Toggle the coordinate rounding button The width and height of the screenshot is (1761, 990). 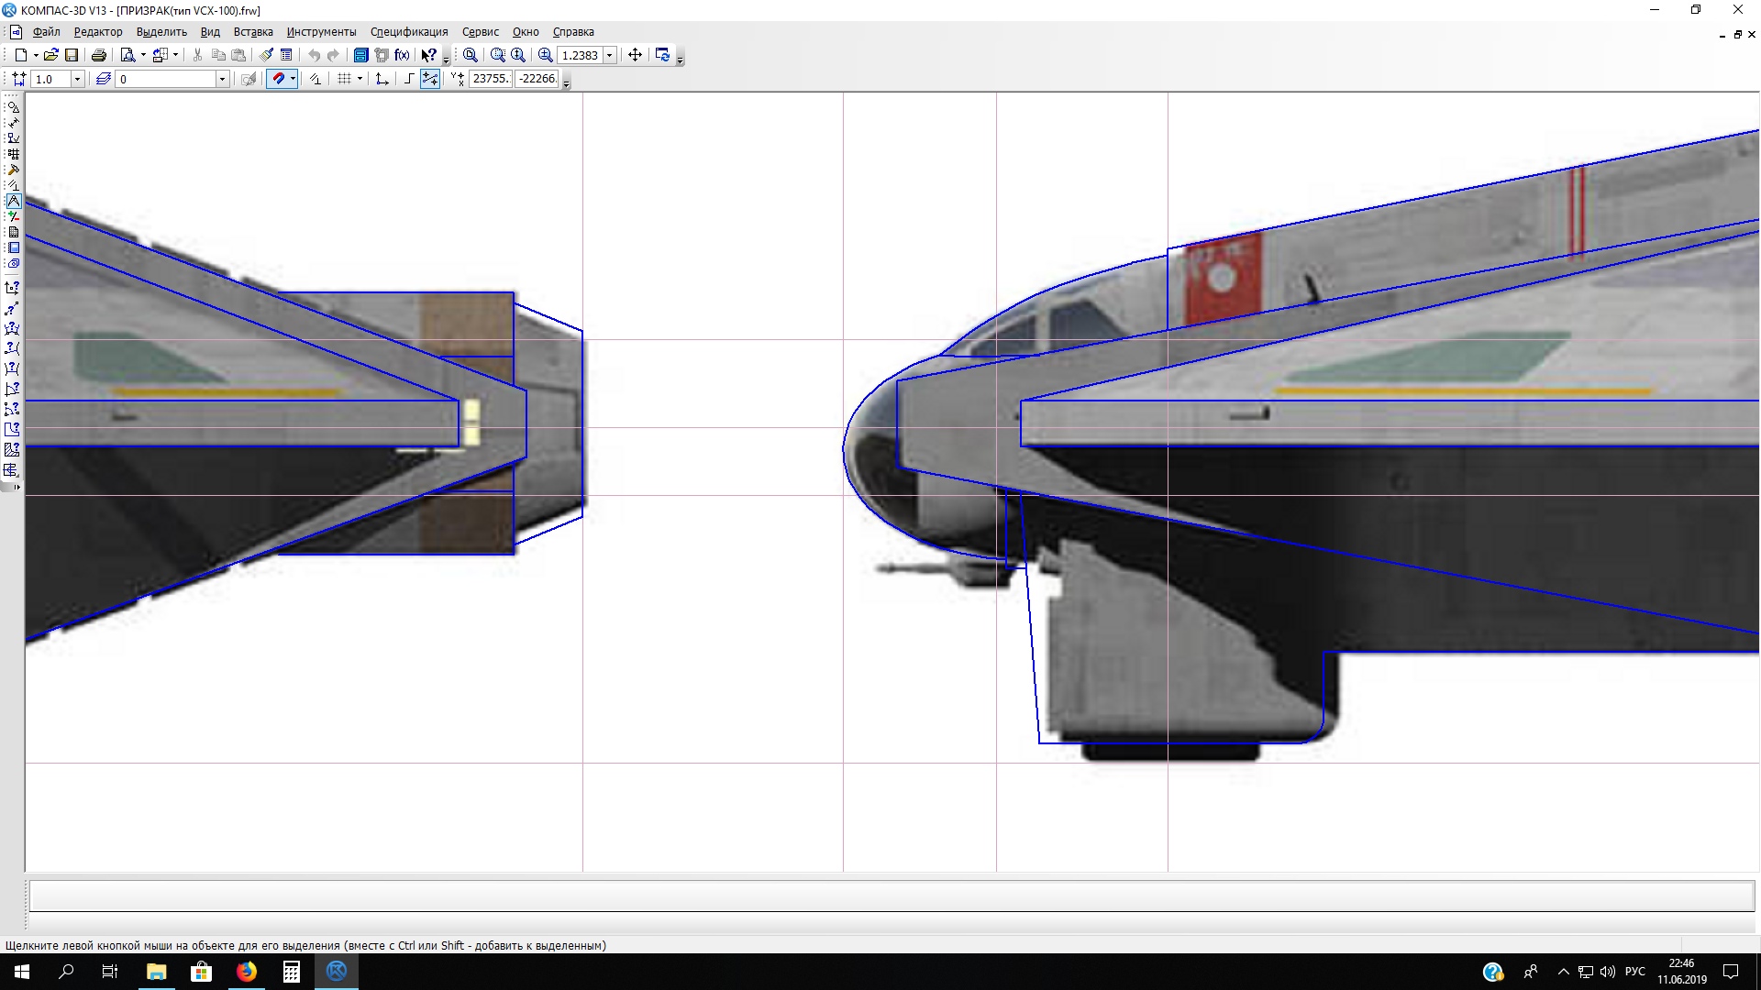429,79
